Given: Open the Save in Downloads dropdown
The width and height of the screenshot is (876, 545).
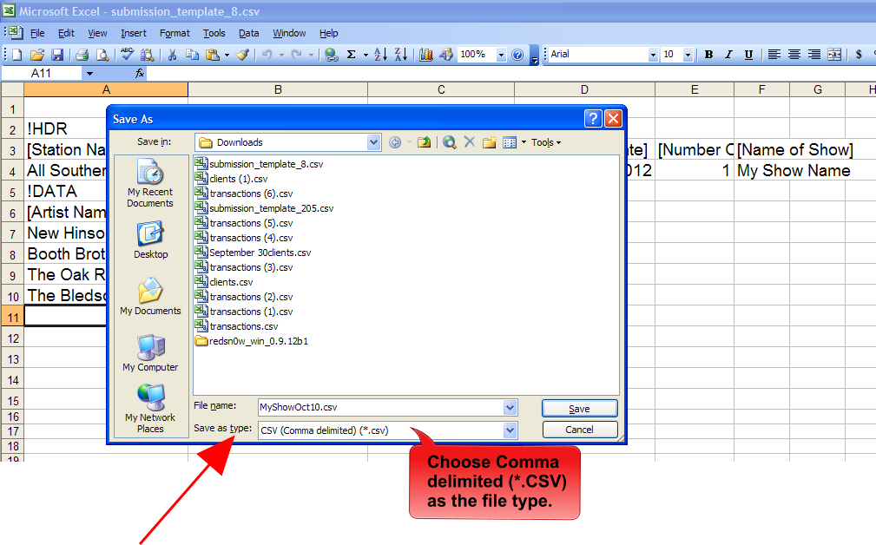Looking at the screenshot, I should pyautogui.click(x=373, y=142).
